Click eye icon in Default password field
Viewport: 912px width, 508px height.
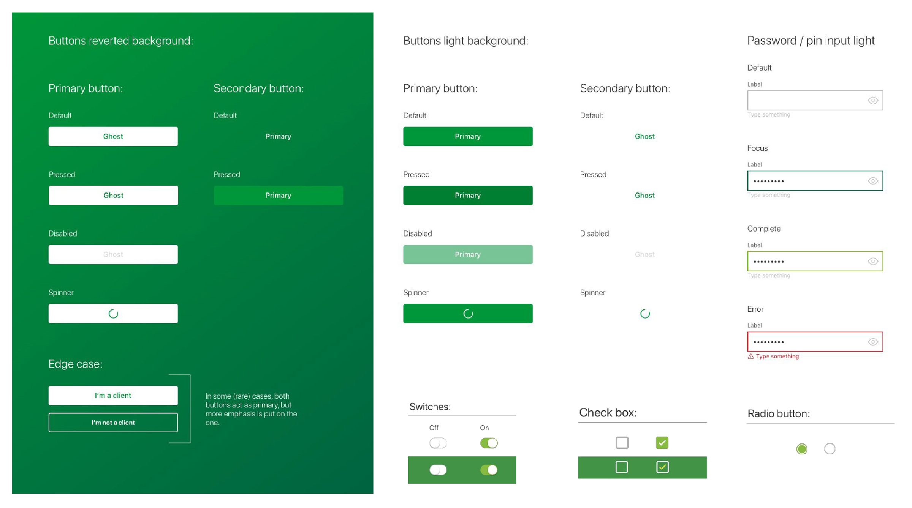point(872,101)
